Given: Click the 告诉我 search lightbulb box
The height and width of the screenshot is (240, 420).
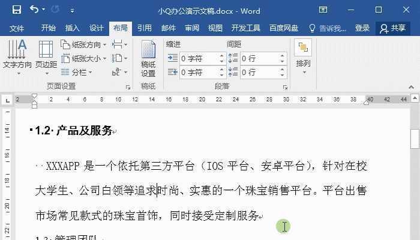Looking at the screenshot, I should coord(327,28).
